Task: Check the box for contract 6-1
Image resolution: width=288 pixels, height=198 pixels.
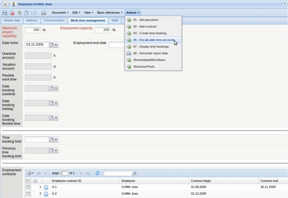Action: [x=28, y=187]
